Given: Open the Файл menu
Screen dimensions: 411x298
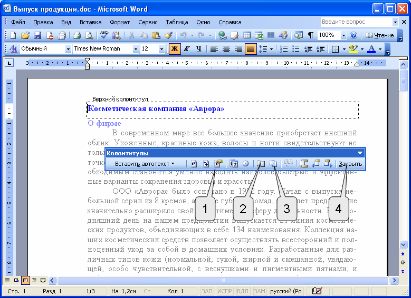Looking at the screenshot, I should click(x=18, y=22).
